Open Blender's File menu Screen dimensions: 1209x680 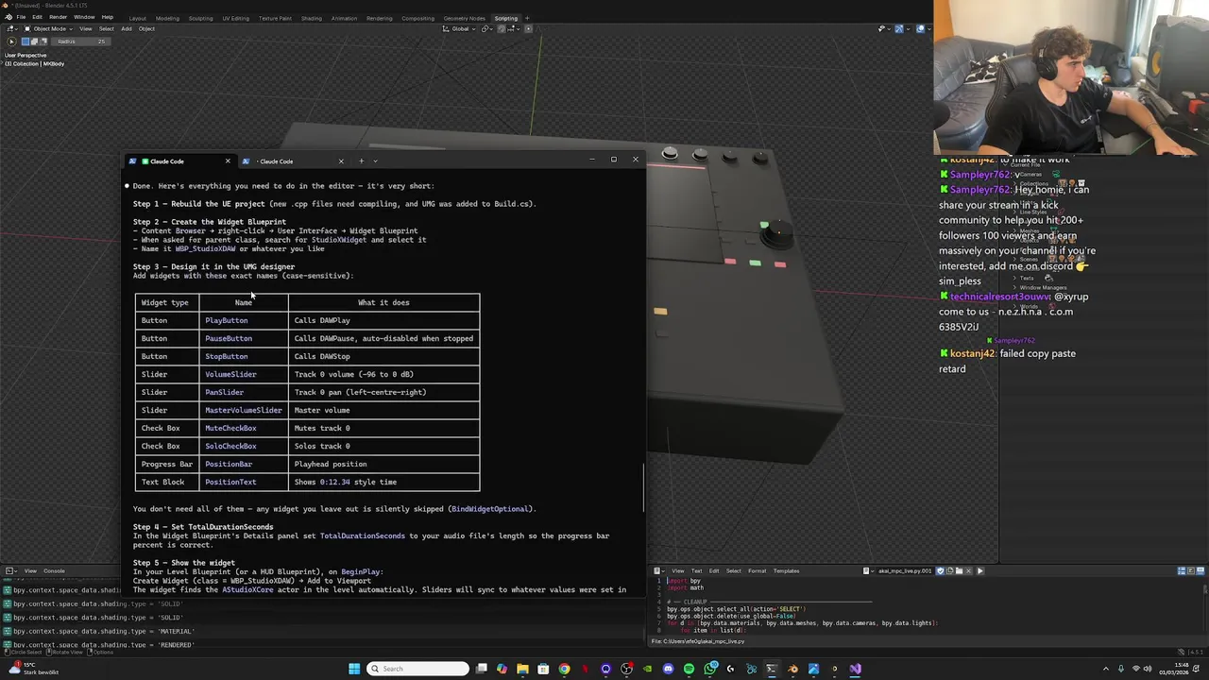21,17
